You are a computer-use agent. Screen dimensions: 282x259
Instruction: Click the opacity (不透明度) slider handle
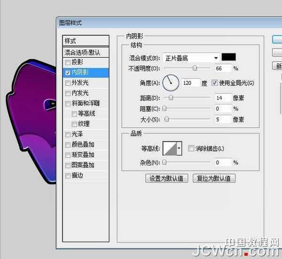[195, 69]
